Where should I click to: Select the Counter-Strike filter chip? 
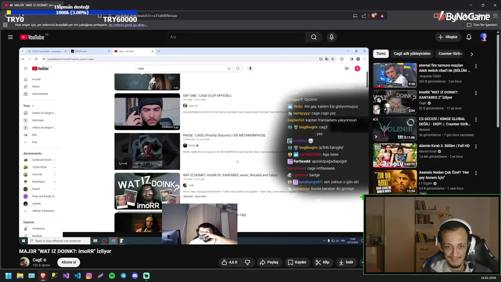450,54
